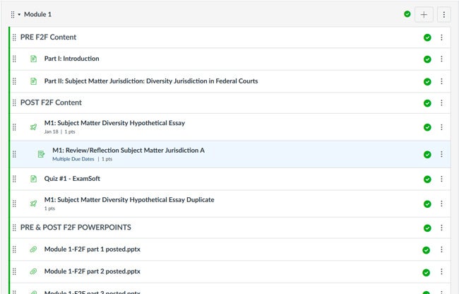Select the PRE F2F Content header text

pos(48,37)
